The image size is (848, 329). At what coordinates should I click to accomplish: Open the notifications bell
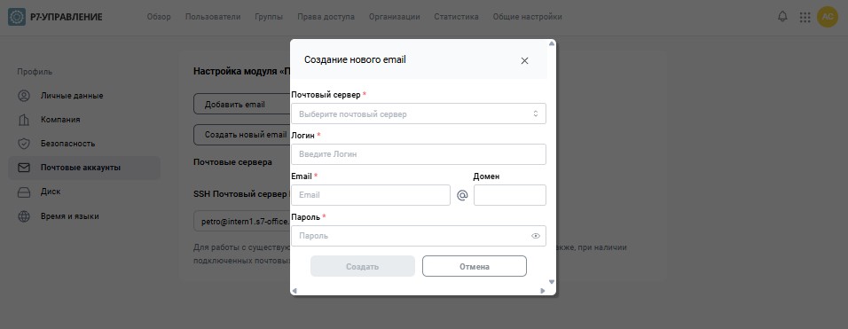782,17
